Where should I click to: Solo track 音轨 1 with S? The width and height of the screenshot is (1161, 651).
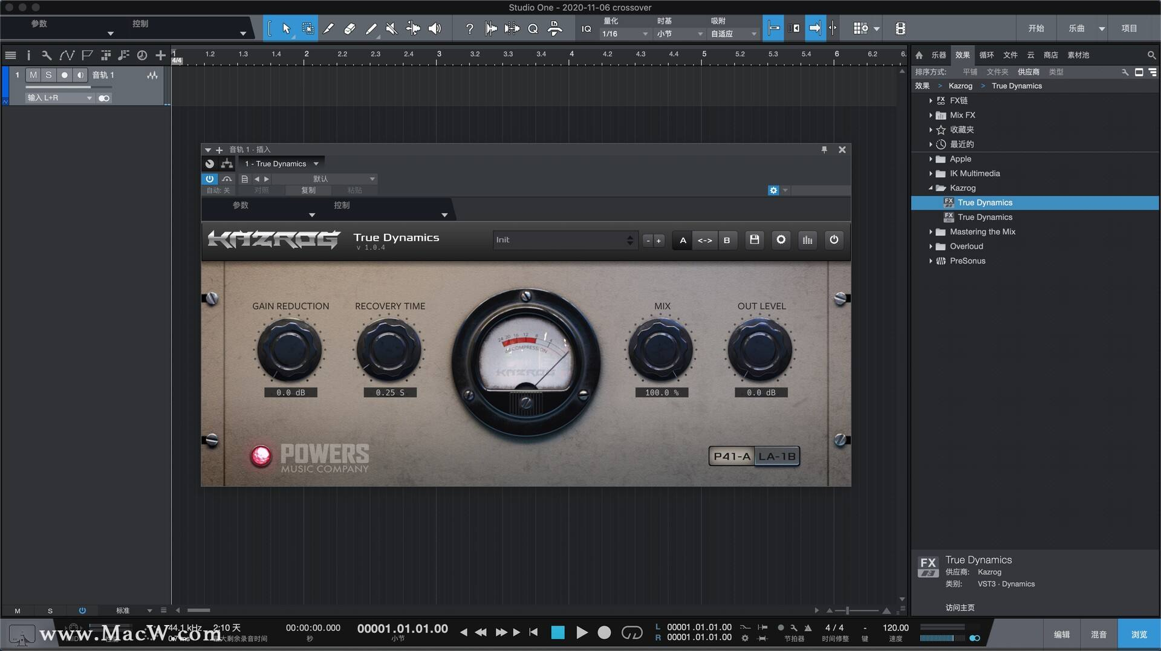pos(49,75)
